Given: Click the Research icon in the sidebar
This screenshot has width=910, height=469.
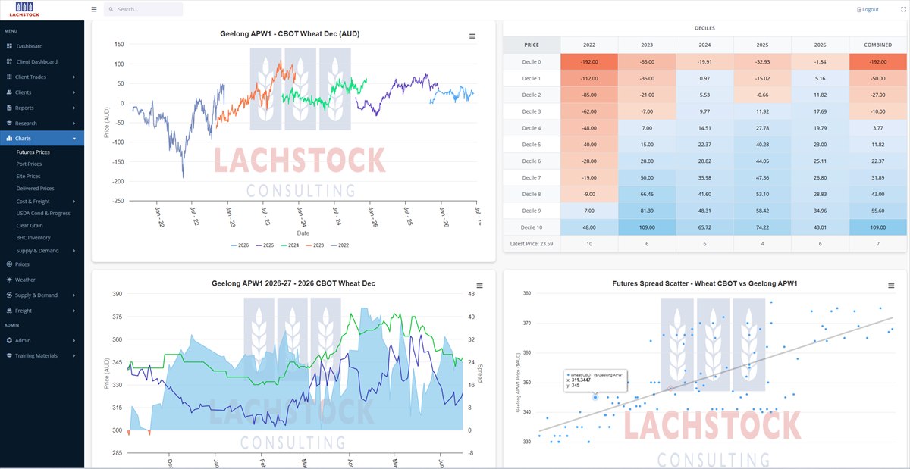Looking at the screenshot, I should pyautogui.click(x=9, y=123).
